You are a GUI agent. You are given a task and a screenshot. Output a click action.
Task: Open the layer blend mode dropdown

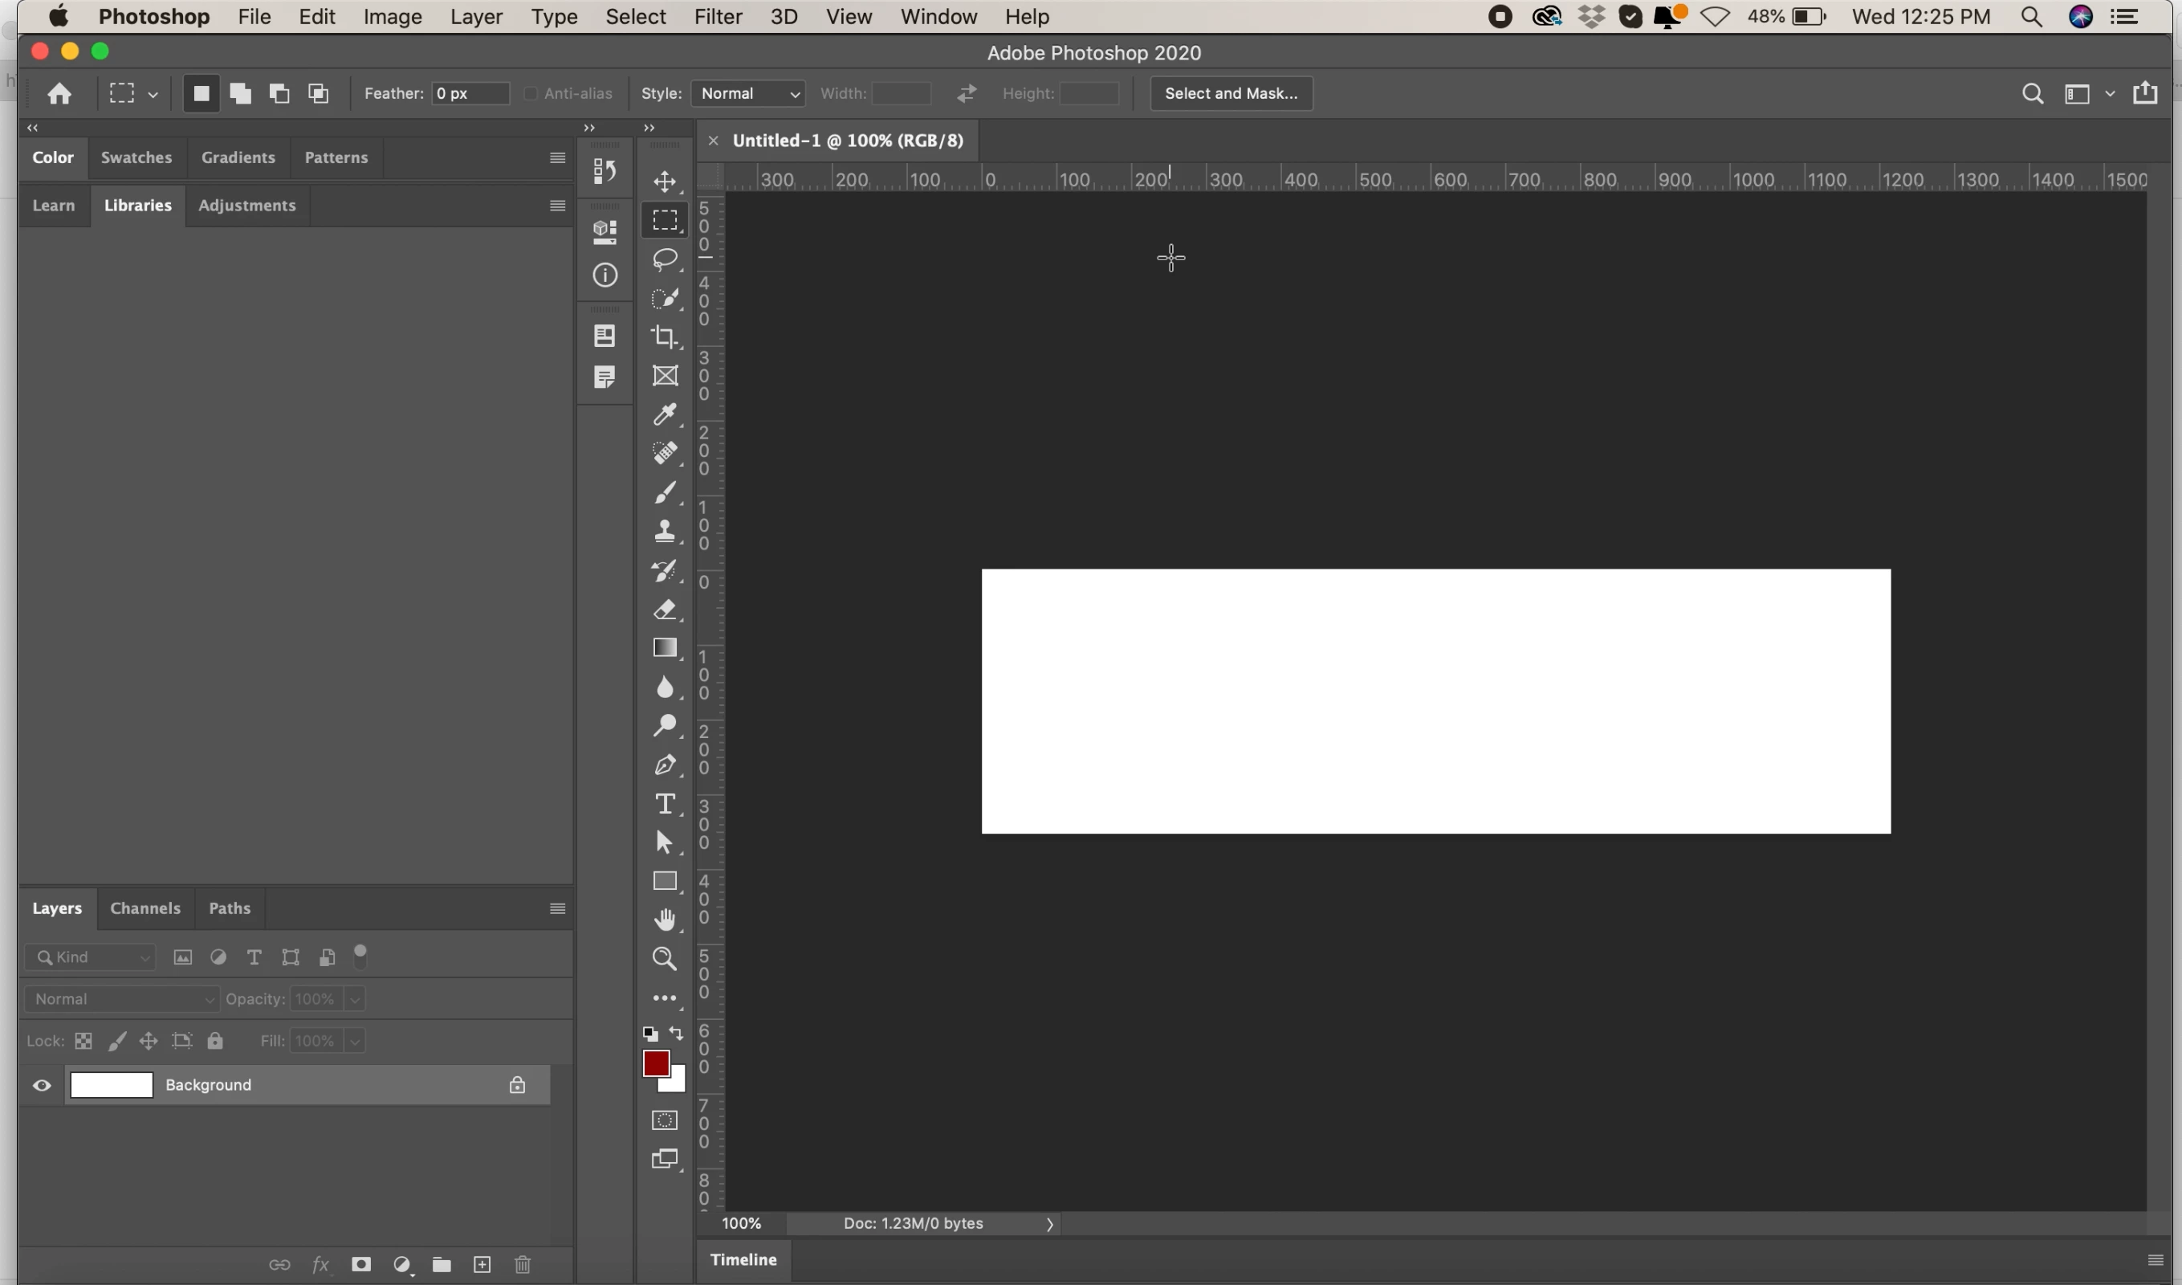(x=121, y=999)
